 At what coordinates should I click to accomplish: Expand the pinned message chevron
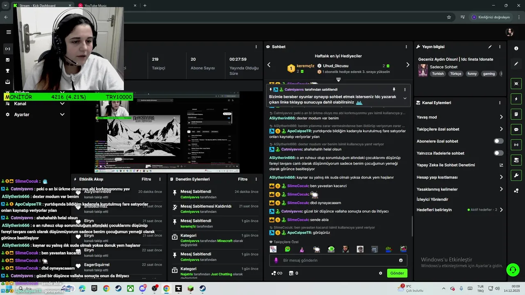(x=405, y=98)
